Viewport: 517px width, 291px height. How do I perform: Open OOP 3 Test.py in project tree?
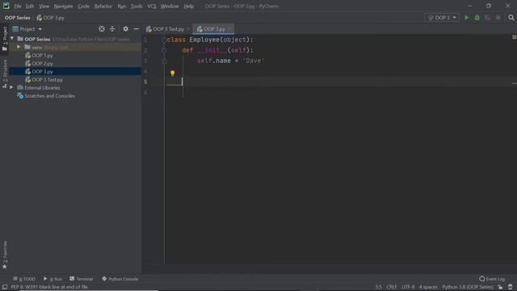click(47, 79)
